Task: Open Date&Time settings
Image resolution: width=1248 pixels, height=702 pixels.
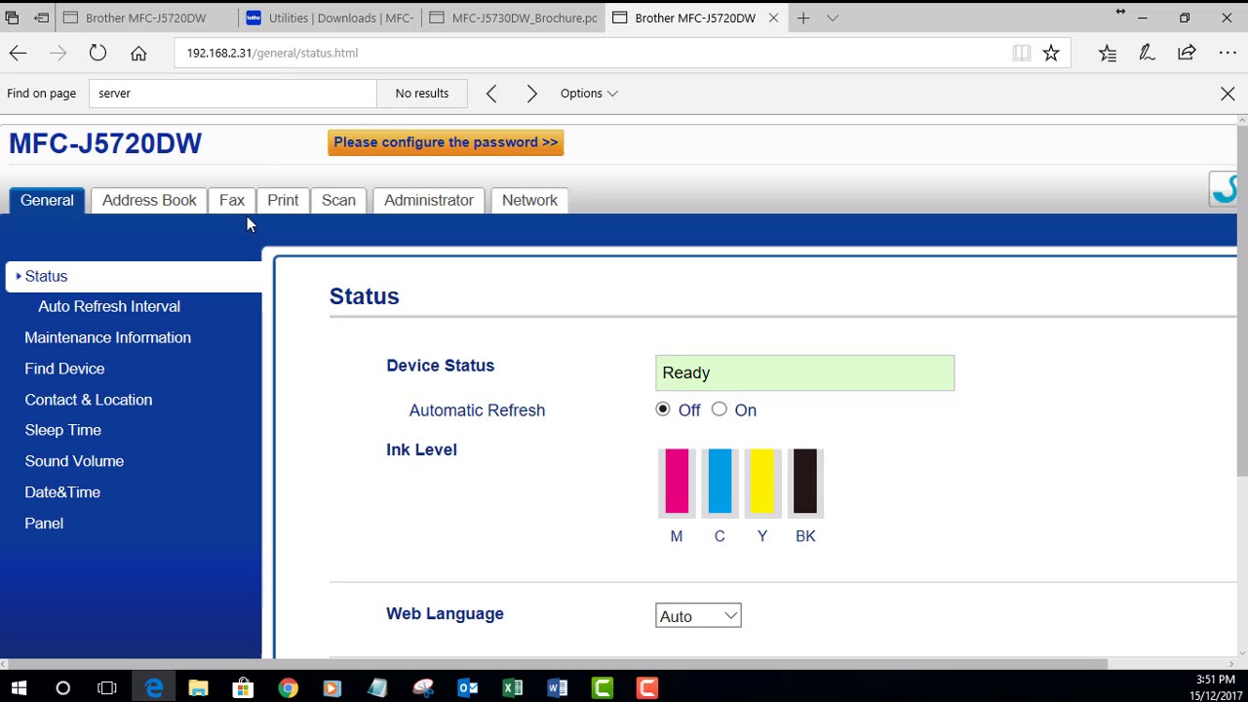Action: click(x=62, y=492)
